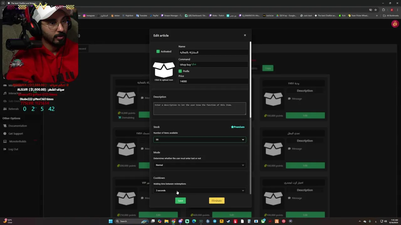Expand the system tray hidden icons chevron
Screen dimensions: 401x225
360,221
